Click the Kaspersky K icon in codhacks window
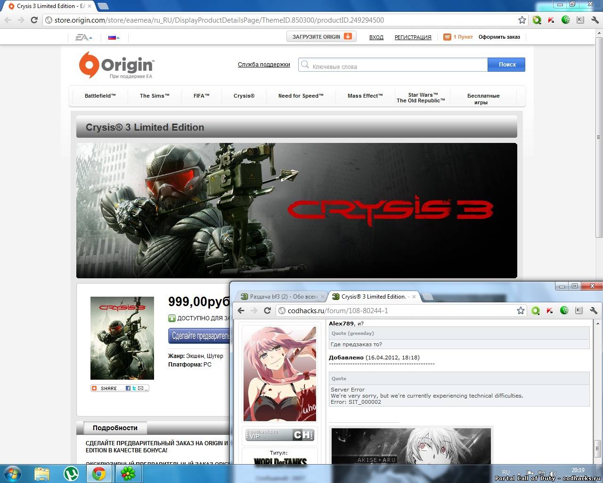 pyautogui.click(x=579, y=310)
